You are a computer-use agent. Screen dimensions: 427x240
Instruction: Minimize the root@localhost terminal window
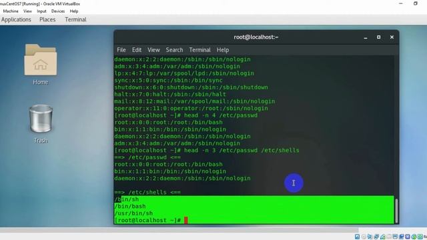click(x=366, y=37)
